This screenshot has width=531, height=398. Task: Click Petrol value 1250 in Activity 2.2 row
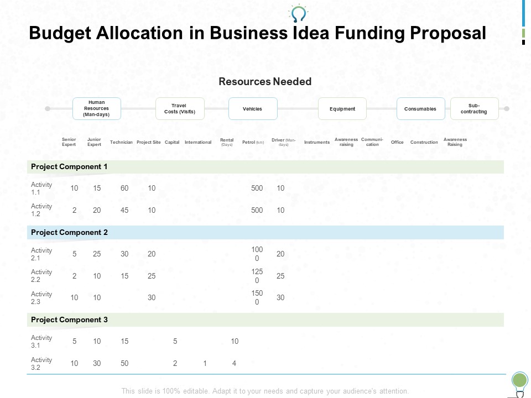click(257, 276)
